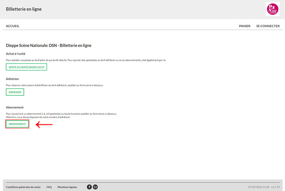Click the ADHESION button

click(x=15, y=92)
